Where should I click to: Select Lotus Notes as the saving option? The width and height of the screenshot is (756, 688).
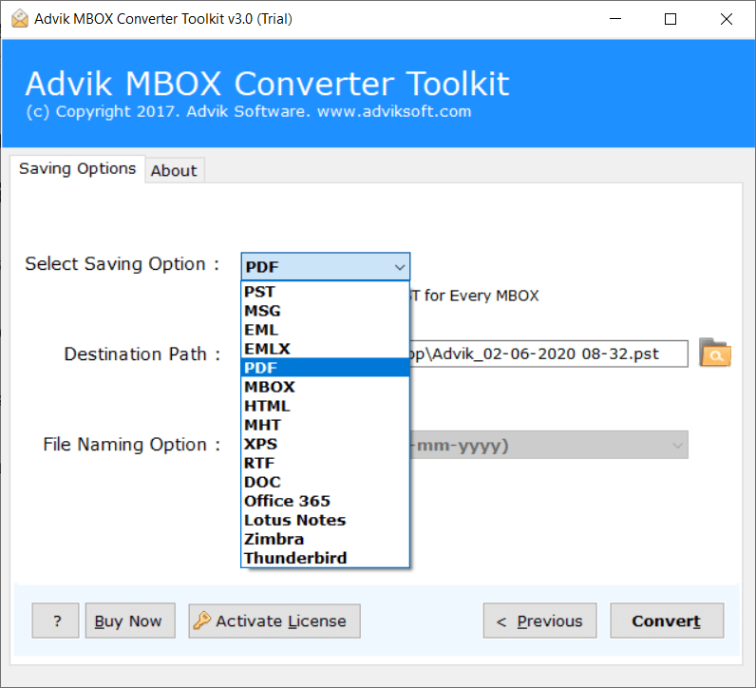[326, 520]
